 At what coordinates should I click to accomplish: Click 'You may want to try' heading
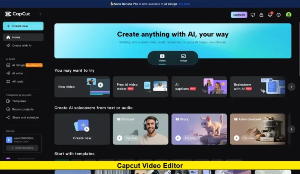(75, 70)
